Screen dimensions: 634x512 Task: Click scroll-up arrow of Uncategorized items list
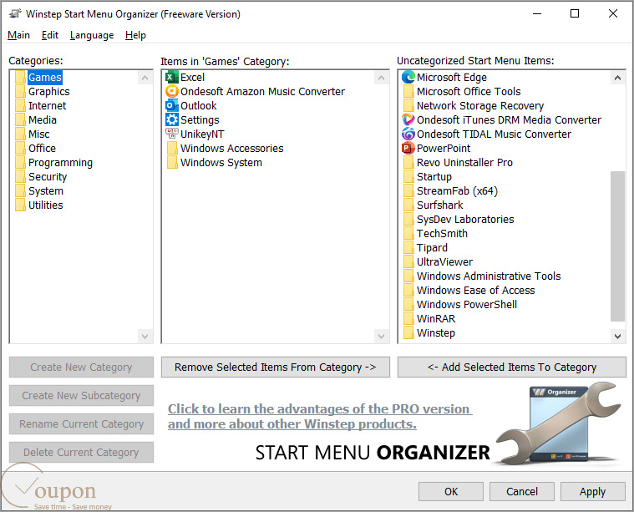pos(617,78)
